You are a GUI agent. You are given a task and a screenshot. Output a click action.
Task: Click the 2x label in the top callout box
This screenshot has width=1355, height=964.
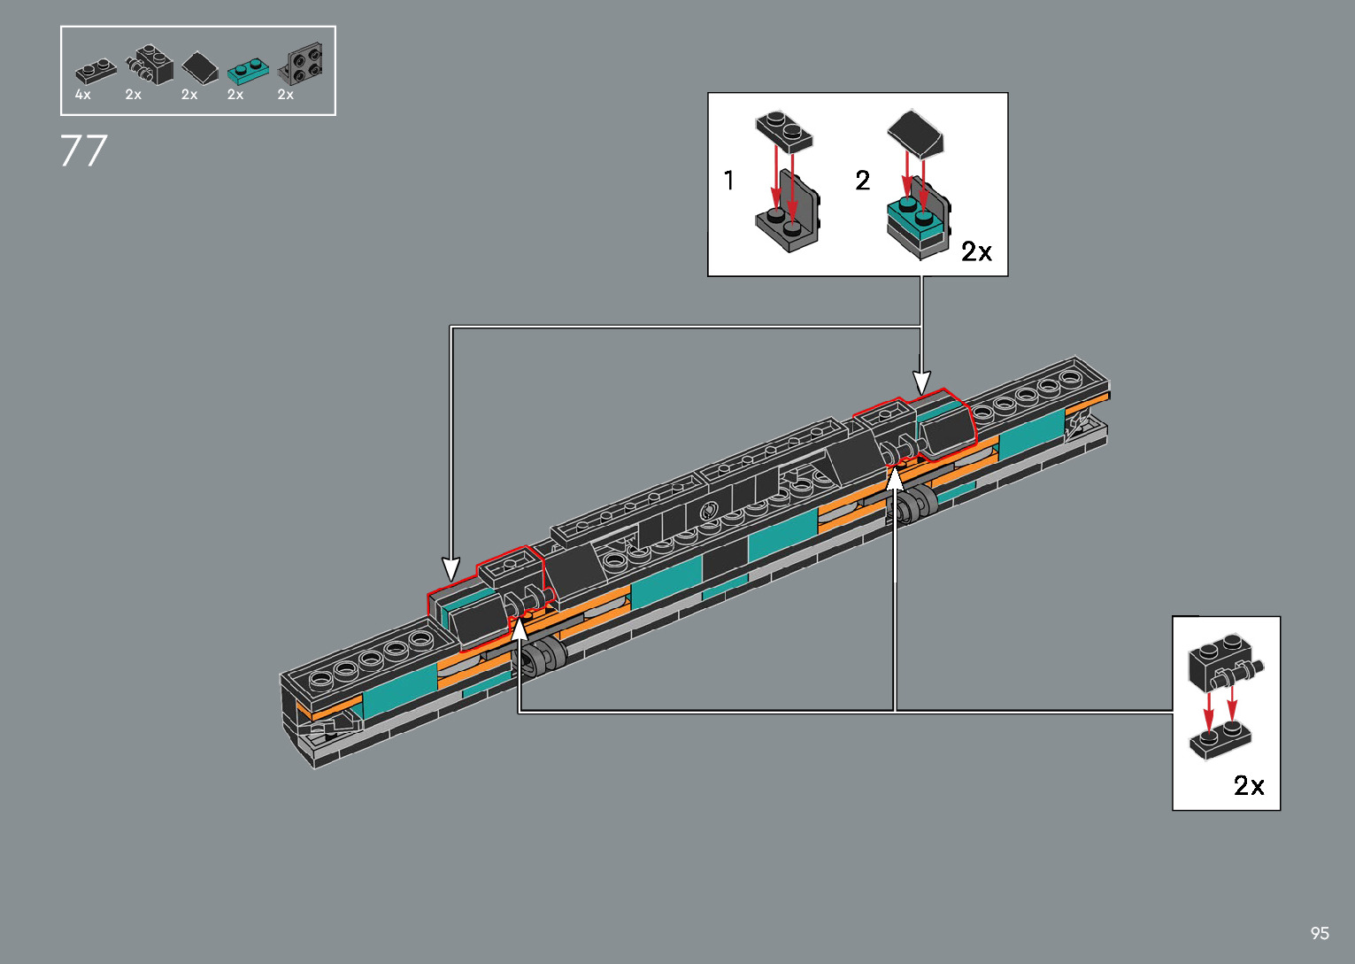point(976,252)
